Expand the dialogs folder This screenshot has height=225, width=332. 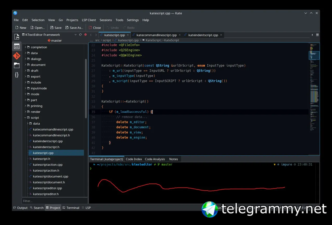(25, 59)
